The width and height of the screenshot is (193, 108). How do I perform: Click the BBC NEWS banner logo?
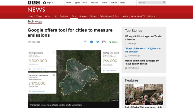[x=36, y=10]
